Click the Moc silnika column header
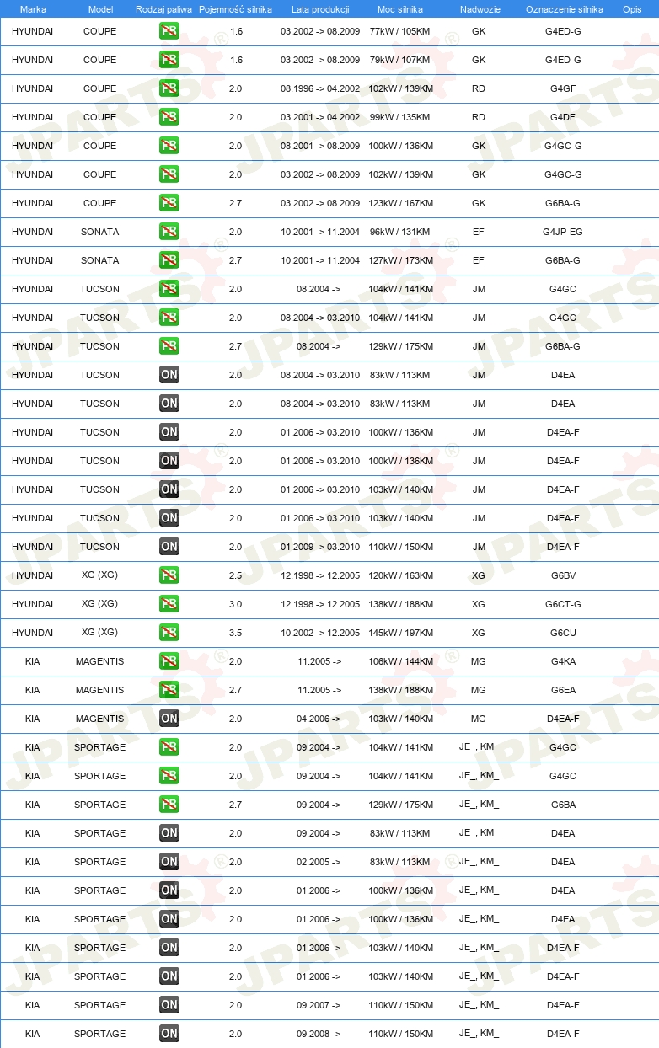This screenshot has width=659, height=1048. click(401, 9)
